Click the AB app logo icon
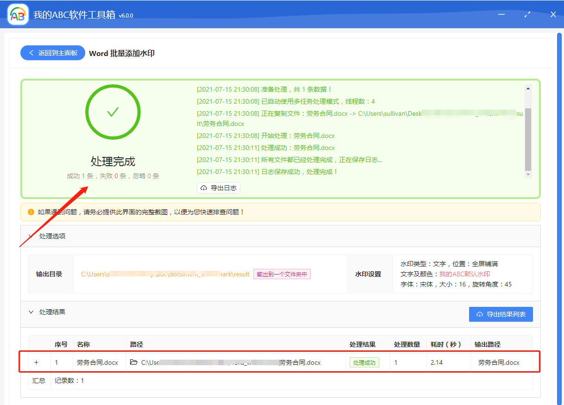 (18, 14)
